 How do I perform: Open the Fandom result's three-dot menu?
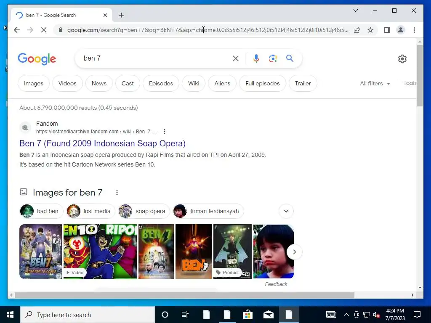165,132
